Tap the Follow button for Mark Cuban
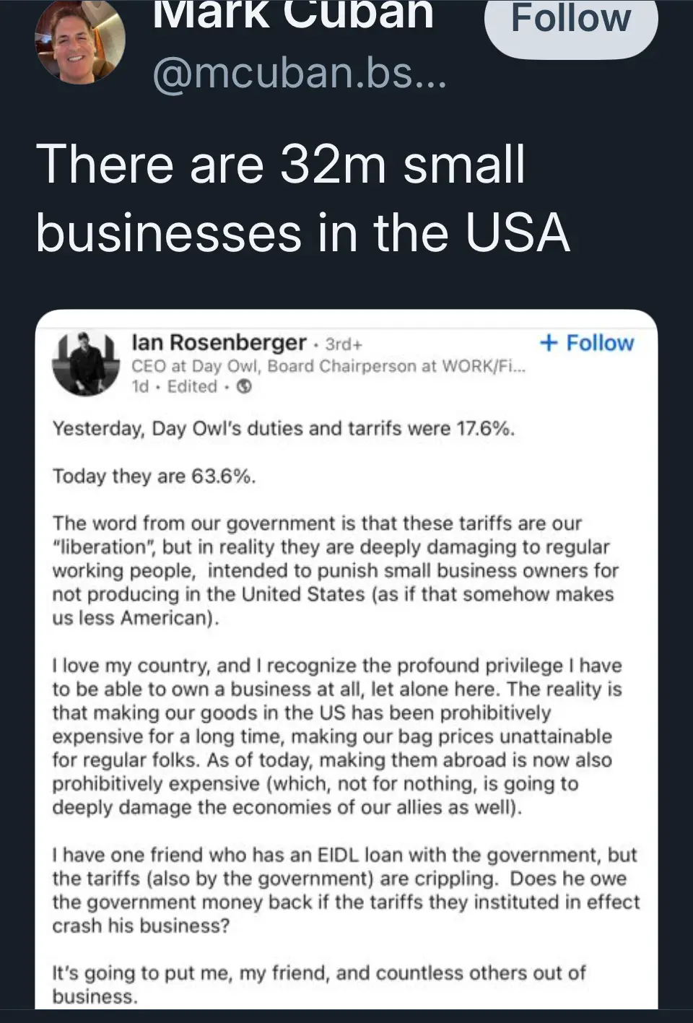The height and width of the screenshot is (1023, 693). coord(571,22)
